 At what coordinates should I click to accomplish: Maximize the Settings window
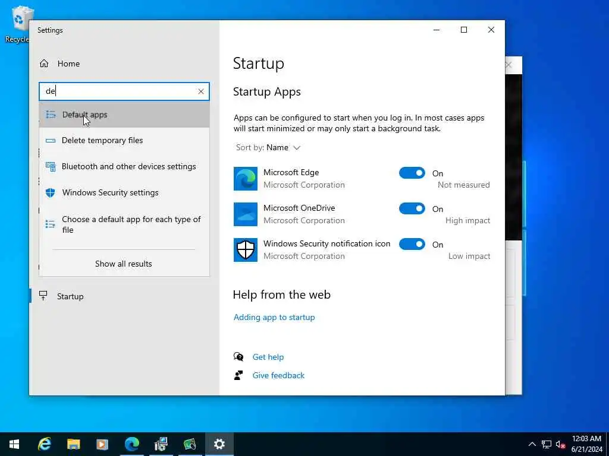[464, 30]
